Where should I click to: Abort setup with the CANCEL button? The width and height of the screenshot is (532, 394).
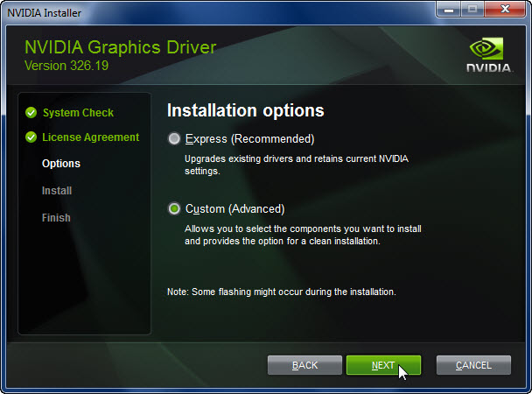click(473, 365)
